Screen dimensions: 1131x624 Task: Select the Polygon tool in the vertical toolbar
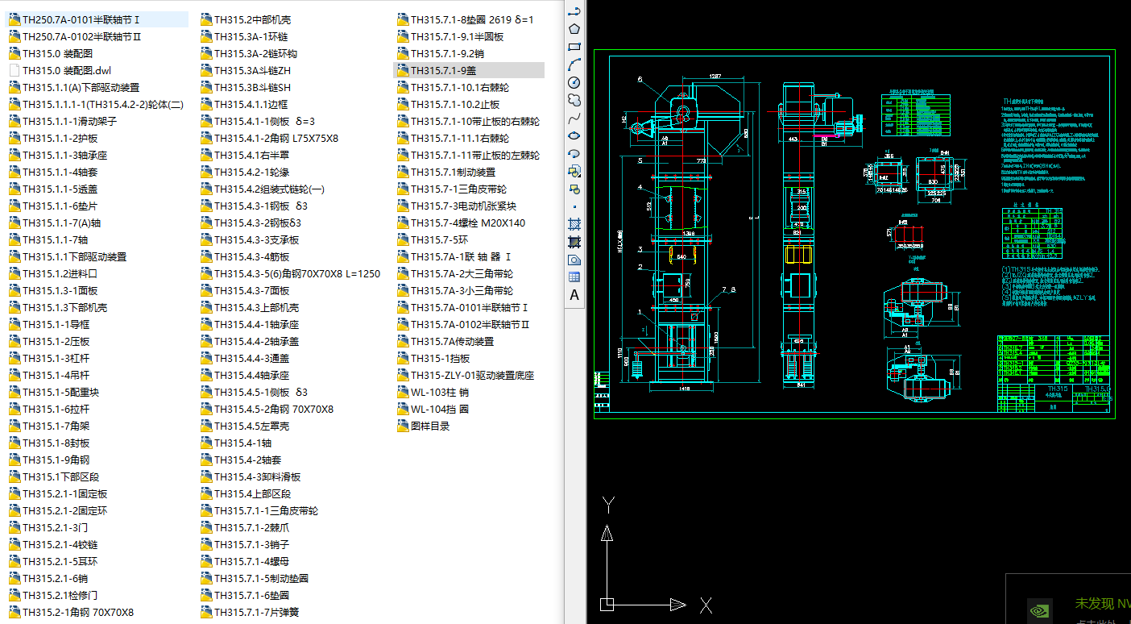(574, 28)
